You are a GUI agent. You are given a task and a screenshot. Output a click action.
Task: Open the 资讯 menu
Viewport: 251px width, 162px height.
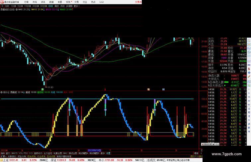43,2
